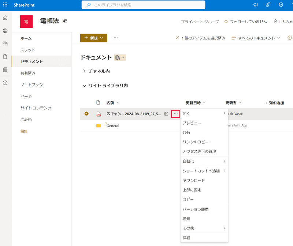This screenshot has width=293, height=246.
Task: Click the create plus icon in left rail
Action: click(x=5, y=83)
